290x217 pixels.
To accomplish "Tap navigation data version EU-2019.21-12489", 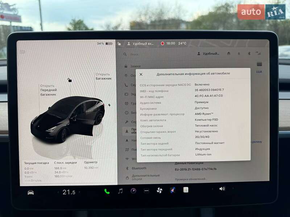I will coord(196,169).
